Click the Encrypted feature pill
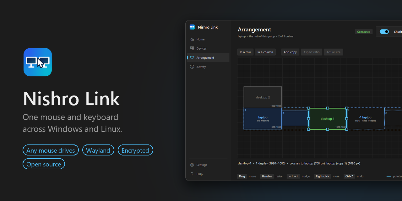402x201 pixels. tap(135, 150)
